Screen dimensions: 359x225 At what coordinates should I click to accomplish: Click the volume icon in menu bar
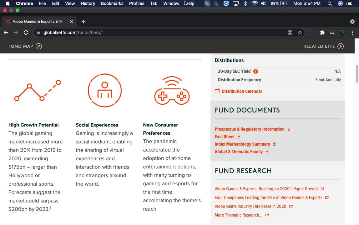point(264,3)
